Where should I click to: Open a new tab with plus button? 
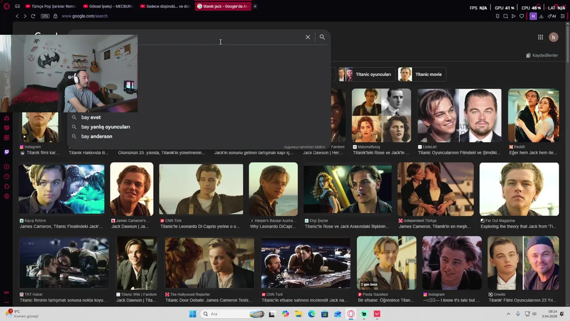(255, 6)
